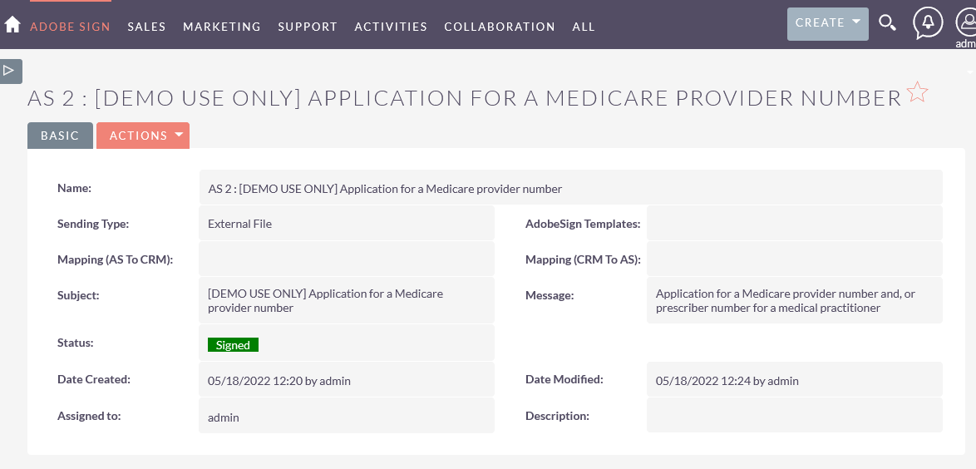Click the green Signed status badge
The width and height of the screenshot is (976, 469).
tap(233, 345)
